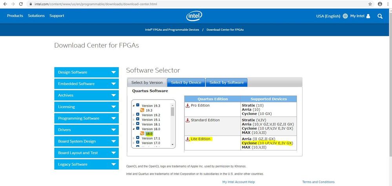Screen dimensions: 392x186
Task: Expand the Programming Software sidebar section
Action: pyautogui.click(x=86, y=118)
